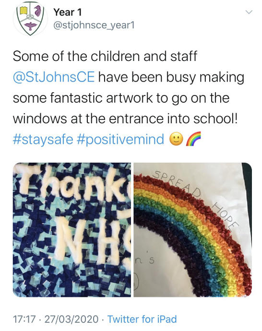Click the Year 1 display name
The height and width of the screenshot is (331, 262).
pyautogui.click(x=67, y=12)
